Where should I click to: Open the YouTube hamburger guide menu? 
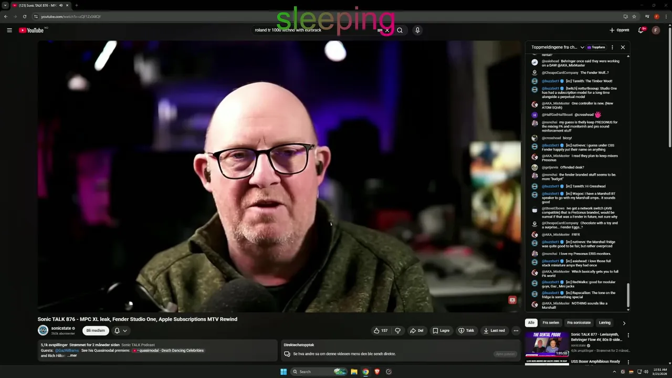coord(9,30)
